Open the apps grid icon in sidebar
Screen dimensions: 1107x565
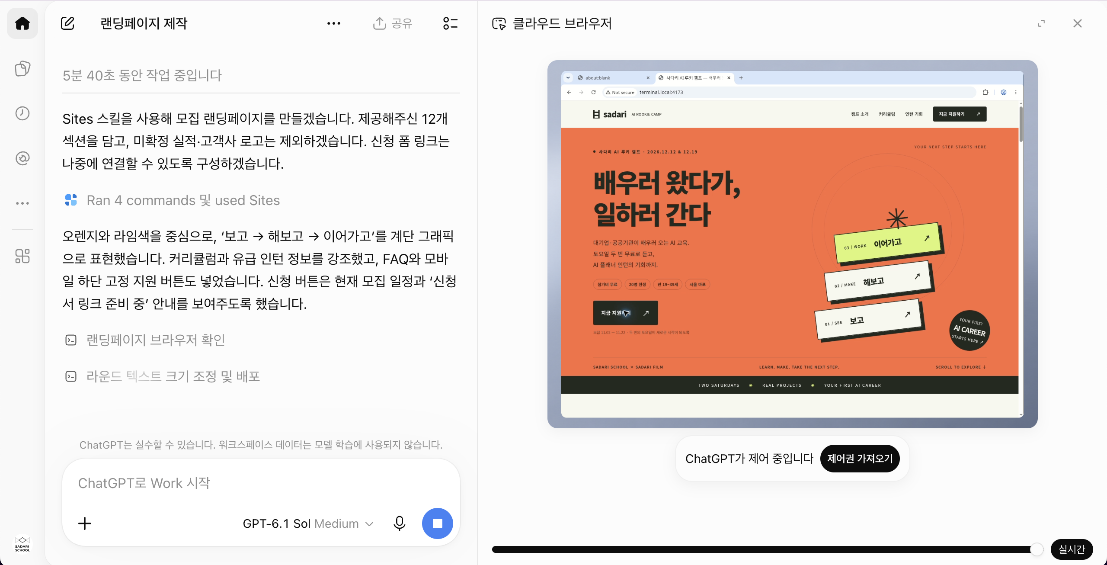coord(22,256)
